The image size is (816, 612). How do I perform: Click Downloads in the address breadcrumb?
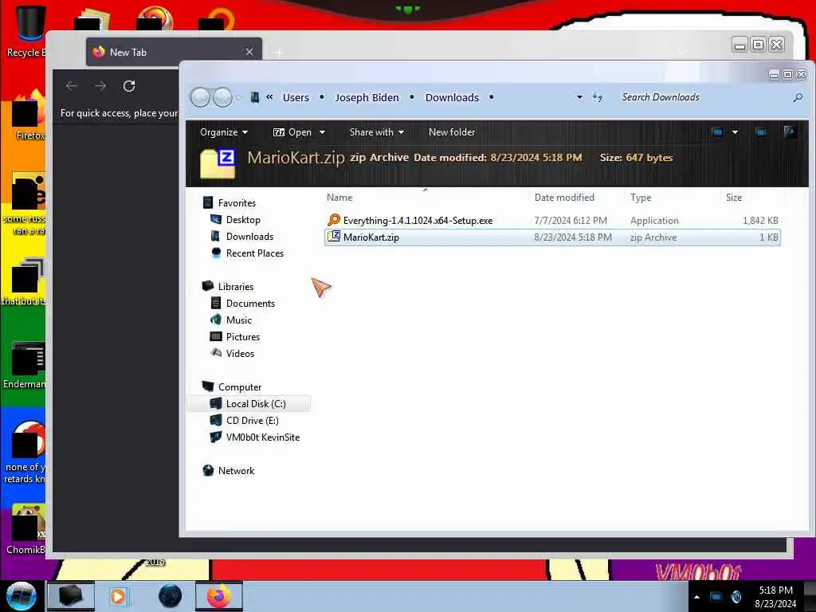pyautogui.click(x=452, y=97)
